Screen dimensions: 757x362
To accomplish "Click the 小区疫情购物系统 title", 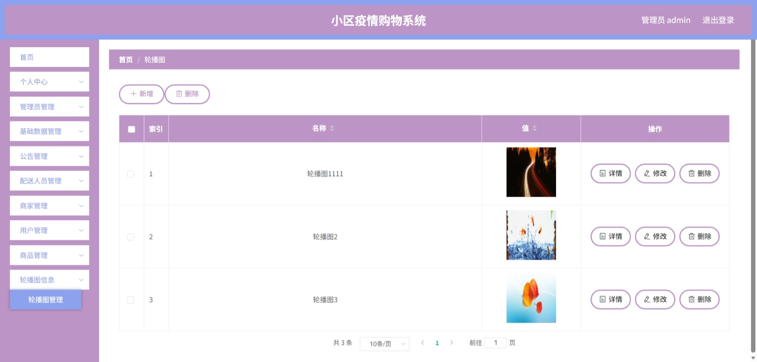I will pyautogui.click(x=378, y=21).
